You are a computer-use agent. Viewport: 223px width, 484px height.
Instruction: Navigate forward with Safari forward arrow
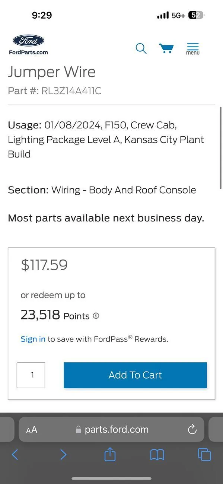point(63,455)
